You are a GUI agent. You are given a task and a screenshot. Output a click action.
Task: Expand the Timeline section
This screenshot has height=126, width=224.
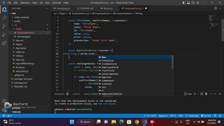click(x=16, y=112)
